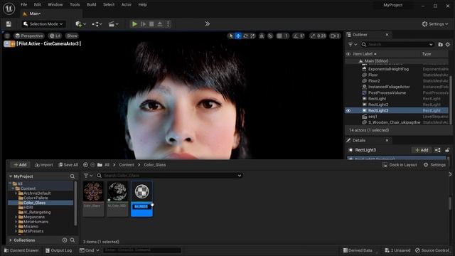Screen dimensions: 455x256
Task: Toggle the Details panel lock icon
Action: click(x=447, y=150)
